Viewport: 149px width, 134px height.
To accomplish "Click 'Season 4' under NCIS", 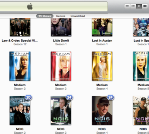I will pos(102,133).
